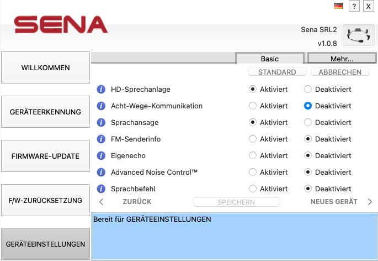Select the Basic settings tab
Image resolution: width=378 pixels, height=261 pixels.
tap(269, 59)
